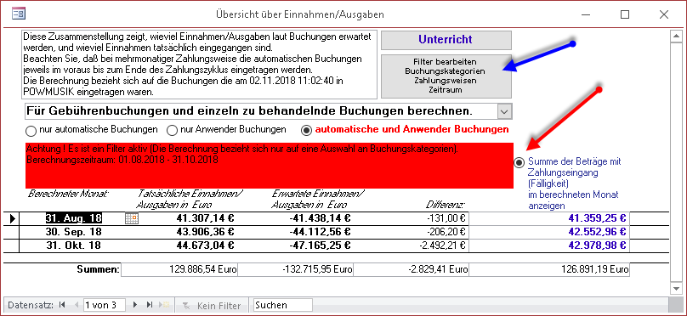Maximize the Übersicht window

pyautogui.click(x=625, y=14)
